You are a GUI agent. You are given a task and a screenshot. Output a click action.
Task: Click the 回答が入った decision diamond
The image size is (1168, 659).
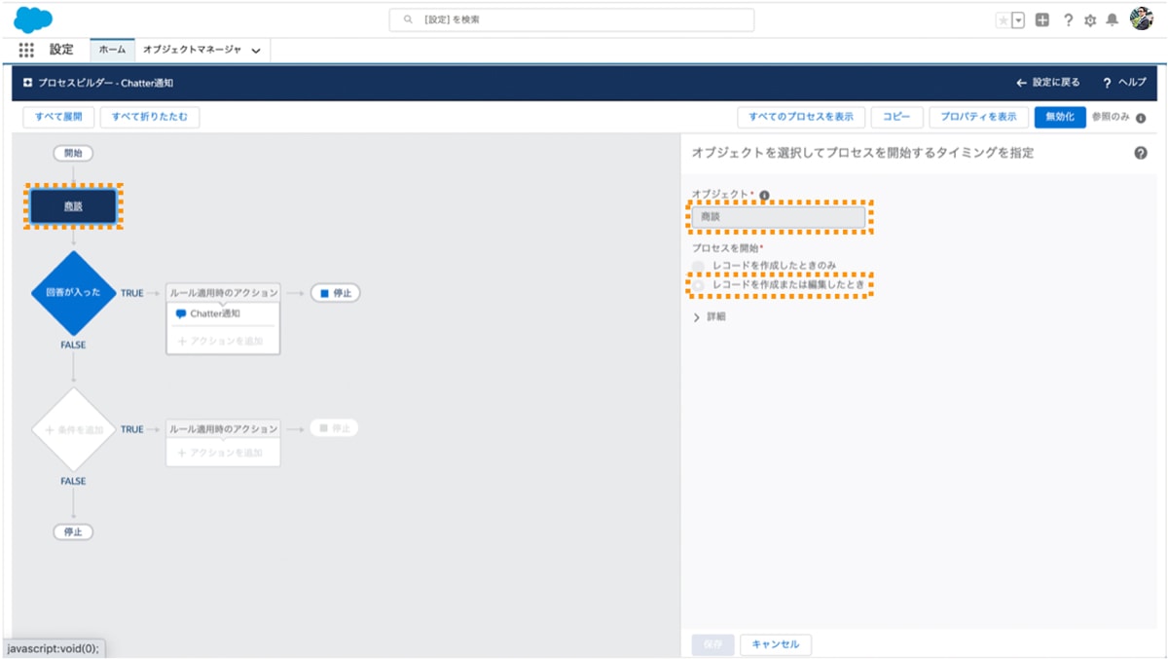pyautogui.click(x=72, y=292)
